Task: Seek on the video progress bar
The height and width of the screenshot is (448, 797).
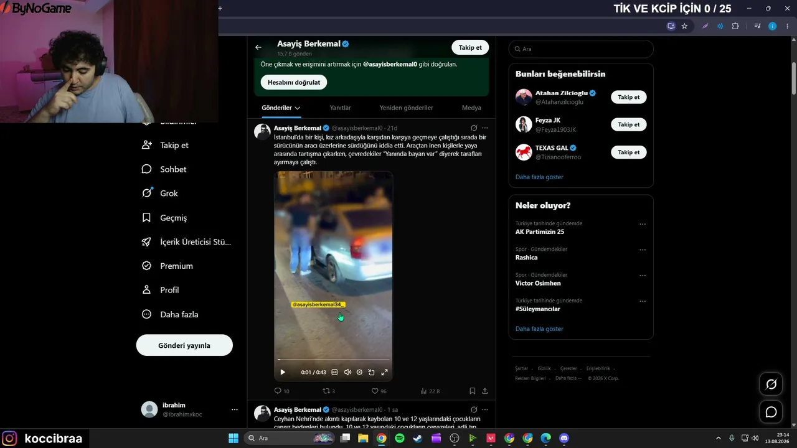Action: [x=334, y=360]
